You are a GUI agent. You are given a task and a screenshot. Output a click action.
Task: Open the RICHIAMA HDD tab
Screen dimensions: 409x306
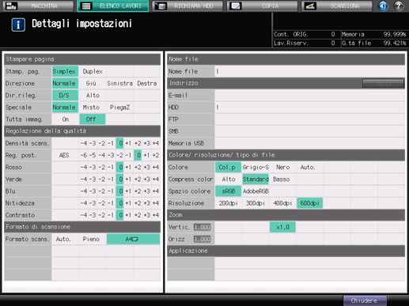187,6
